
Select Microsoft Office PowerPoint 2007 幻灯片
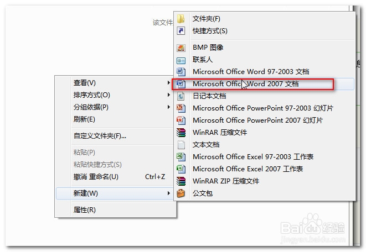[x=265, y=120]
